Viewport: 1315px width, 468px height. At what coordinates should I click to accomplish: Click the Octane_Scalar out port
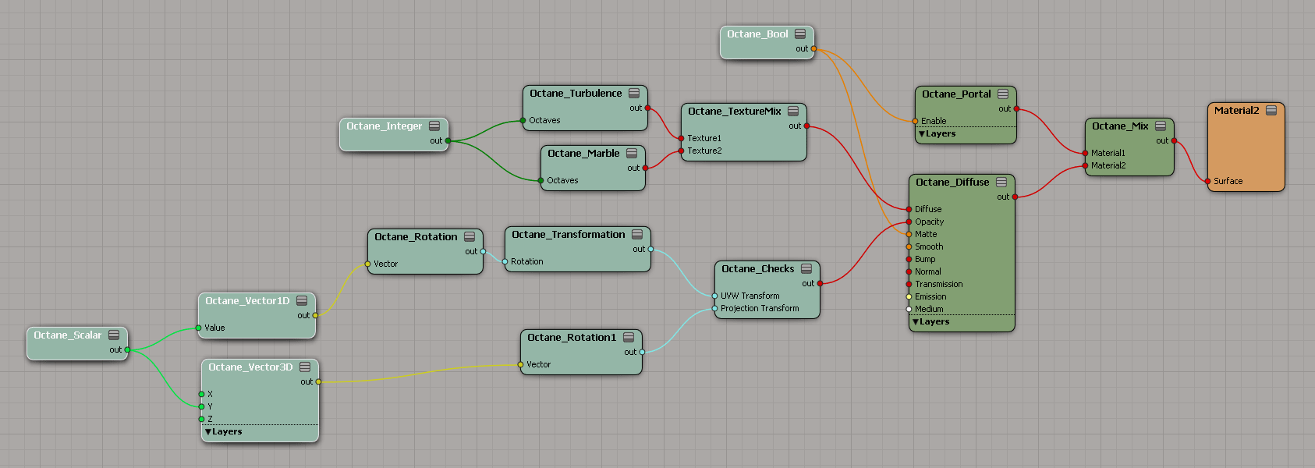(127, 349)
